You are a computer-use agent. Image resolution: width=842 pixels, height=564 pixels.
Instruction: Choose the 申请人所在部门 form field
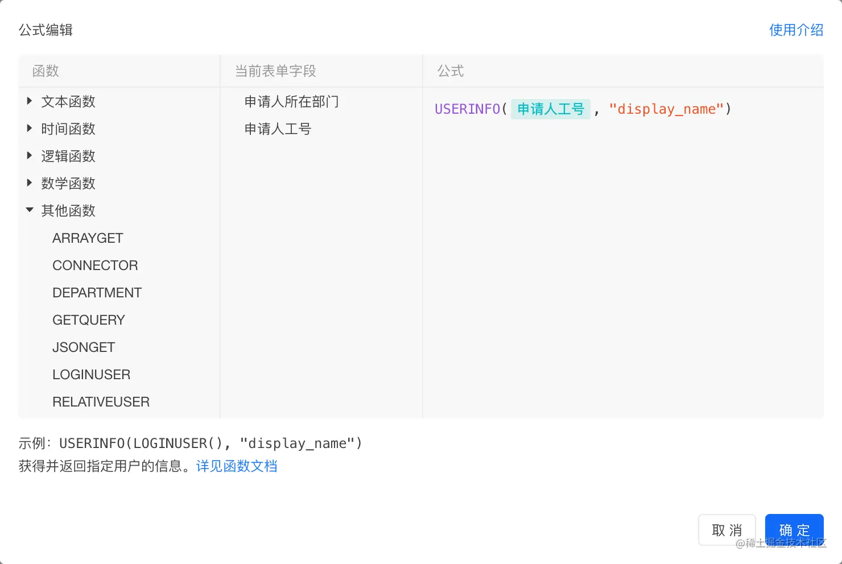(291, 102)
